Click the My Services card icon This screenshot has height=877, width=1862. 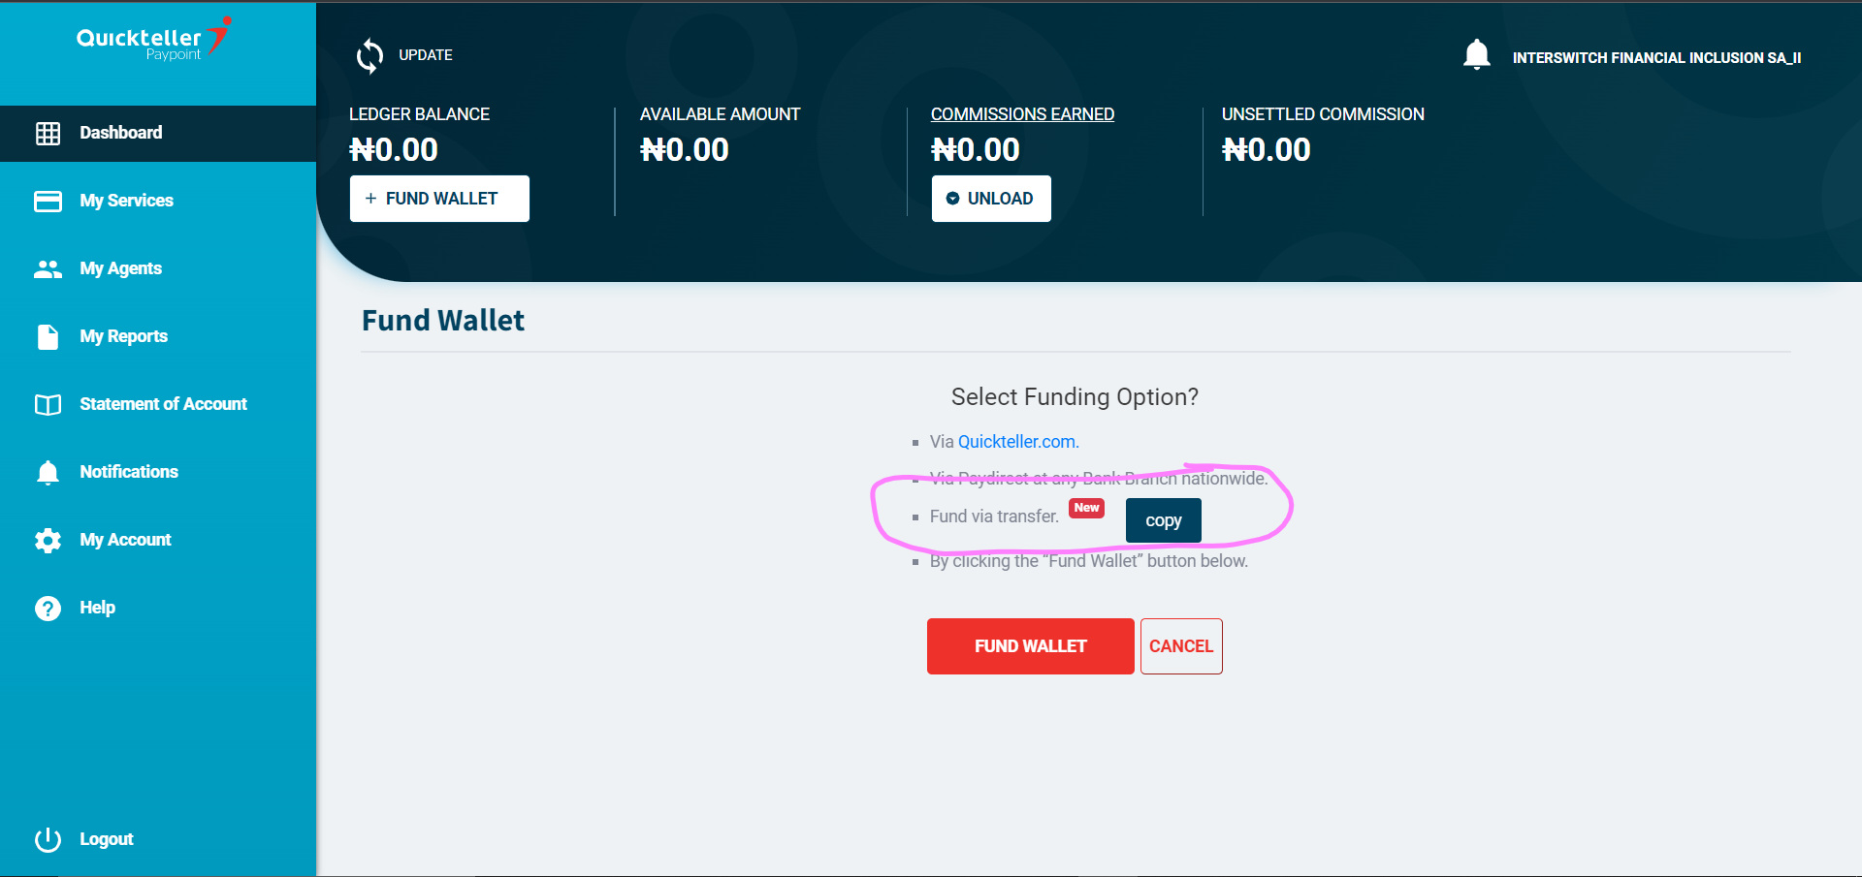[x=48, y=201]
